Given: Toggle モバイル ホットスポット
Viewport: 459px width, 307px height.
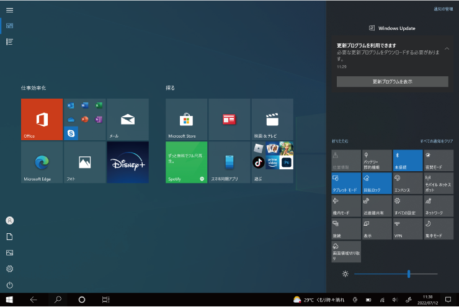Looking at the screenshot, I should pos(439,184).
